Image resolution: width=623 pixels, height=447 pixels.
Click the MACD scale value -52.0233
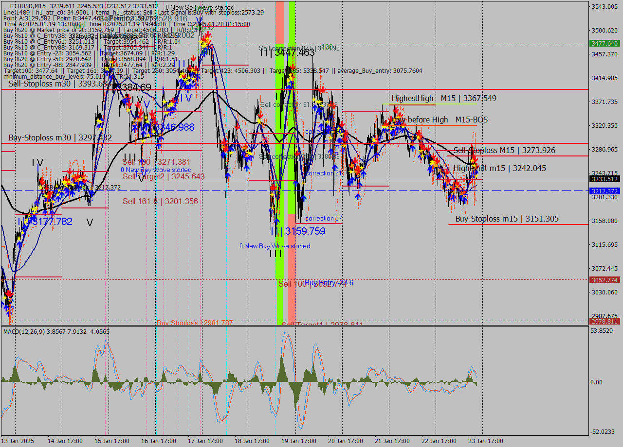pos(603,431)
